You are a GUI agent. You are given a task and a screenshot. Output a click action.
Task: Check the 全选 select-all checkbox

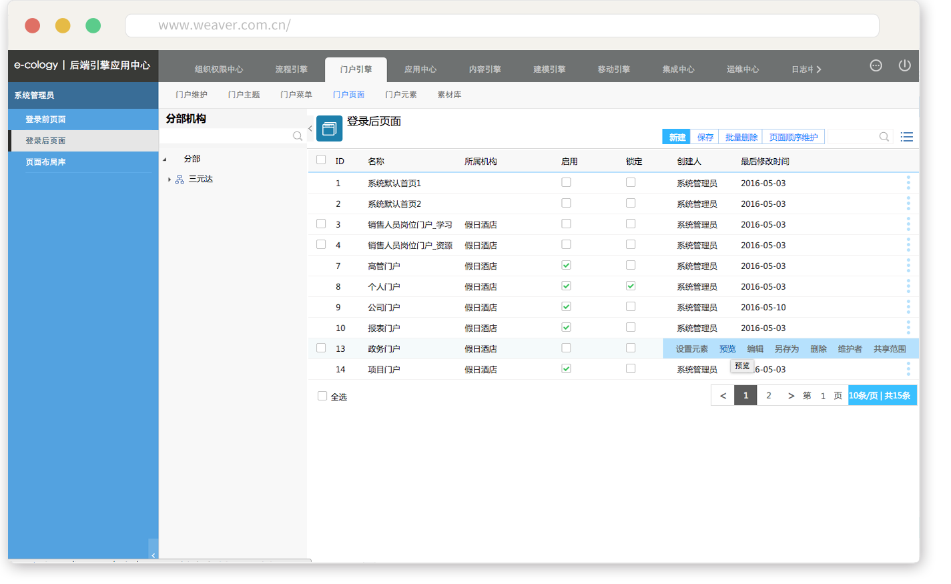tap(322, 396)
